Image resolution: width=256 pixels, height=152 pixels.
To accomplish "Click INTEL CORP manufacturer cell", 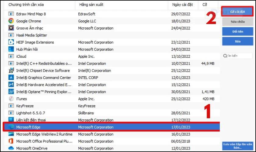I will pos(88,78).
